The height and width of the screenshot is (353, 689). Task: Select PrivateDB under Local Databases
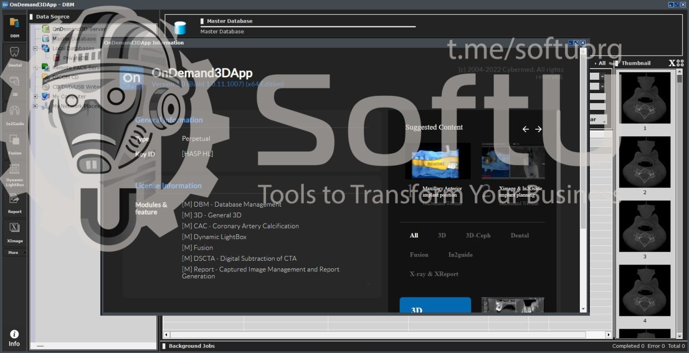pyautogui.click(x=75, y=58)
